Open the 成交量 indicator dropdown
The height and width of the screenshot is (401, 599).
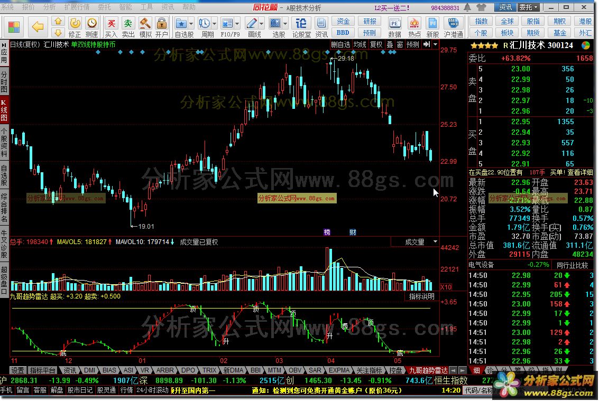pos(435,242)
